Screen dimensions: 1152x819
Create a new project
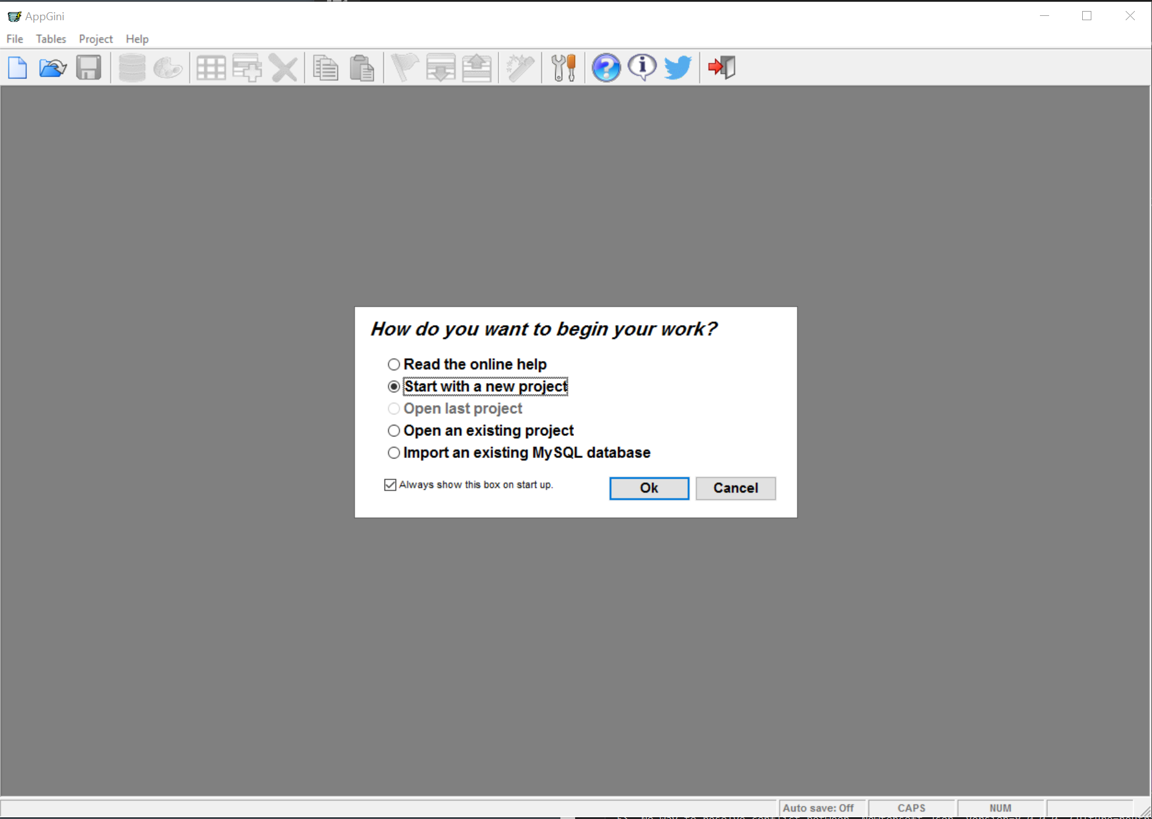[x=17, y=67]
